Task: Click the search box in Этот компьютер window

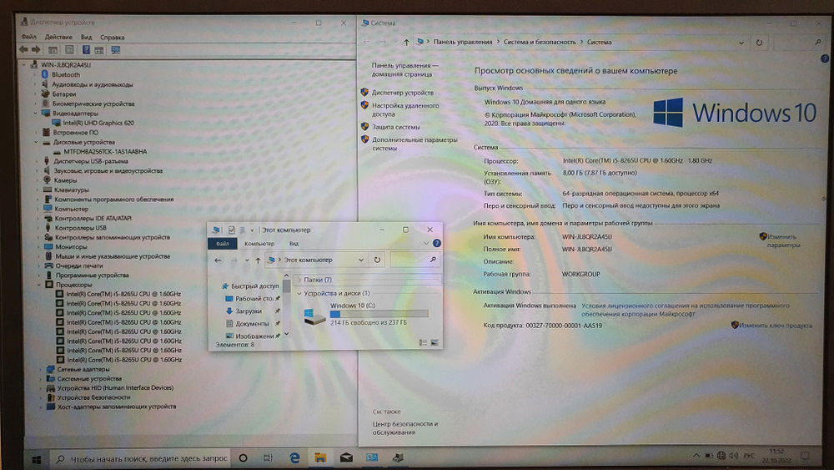Action: [x=414, y=260]
